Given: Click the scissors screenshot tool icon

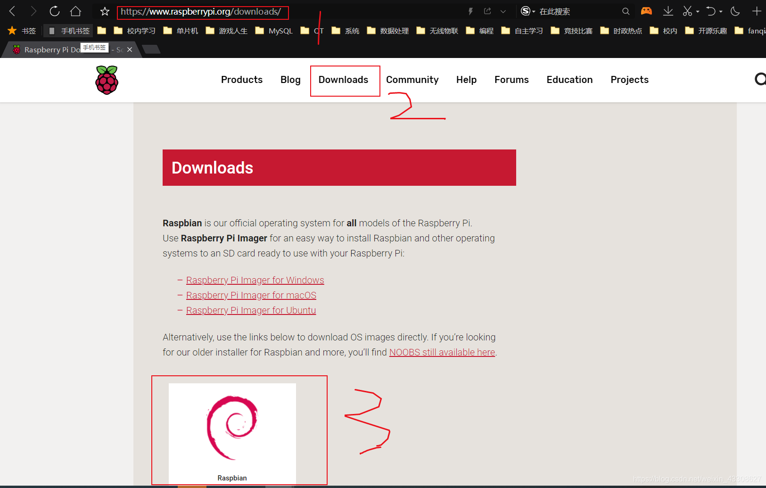Looking at the screenshot, I should tap(688, 11).
